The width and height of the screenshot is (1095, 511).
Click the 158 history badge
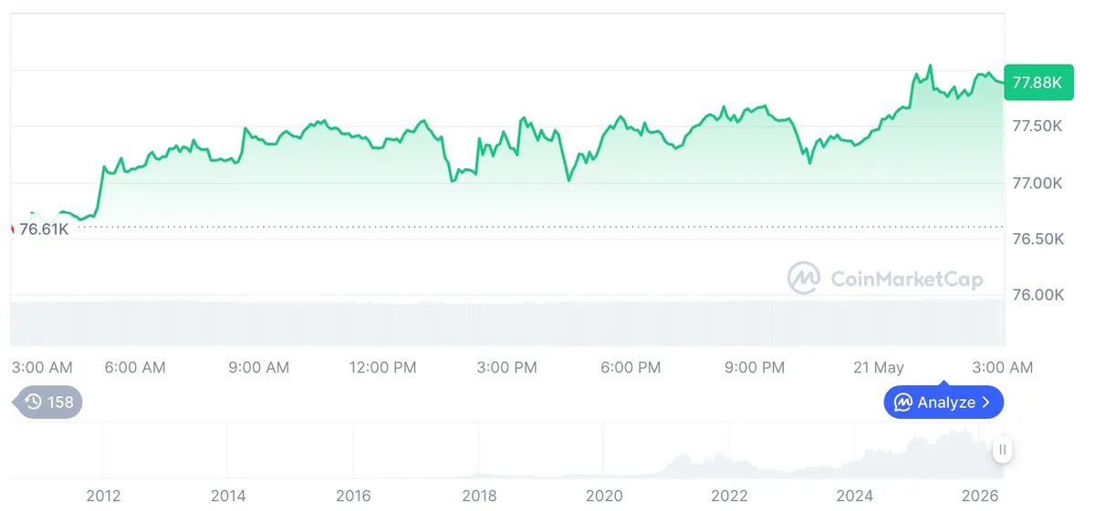coord(47,402)
